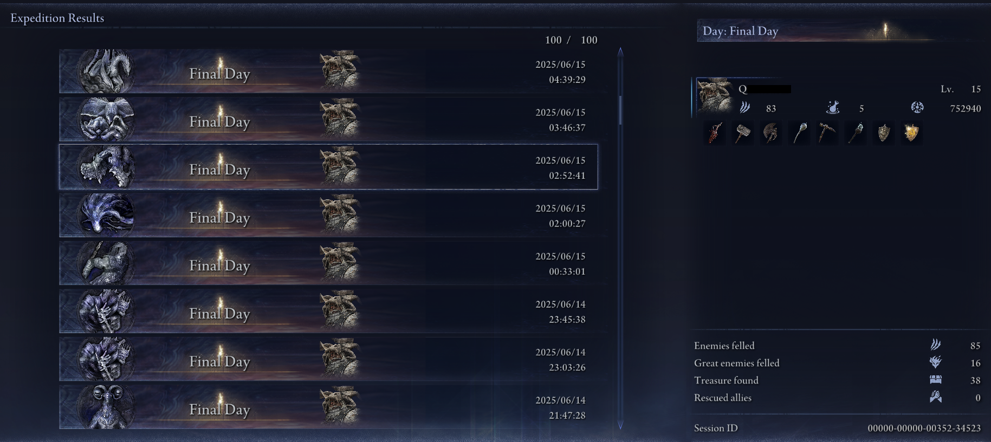Image resolution: width=991 pixels, height=442 pixels.
Task: Click the boss thumbnail on the 02:00:27 entry
Action: (106, 215)
